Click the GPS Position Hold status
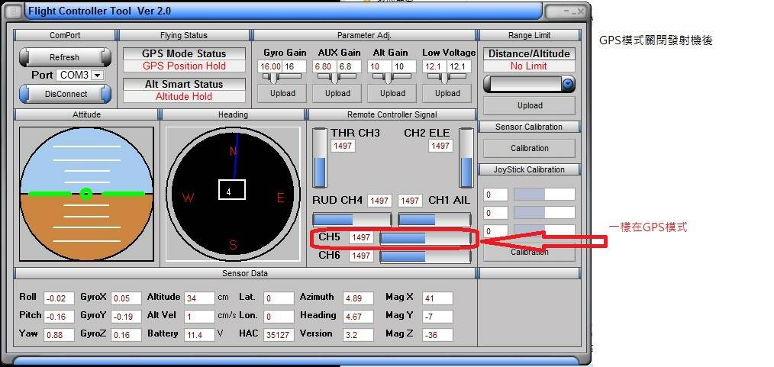Screen dimensions: 774x367 click(x=184, y=66)
